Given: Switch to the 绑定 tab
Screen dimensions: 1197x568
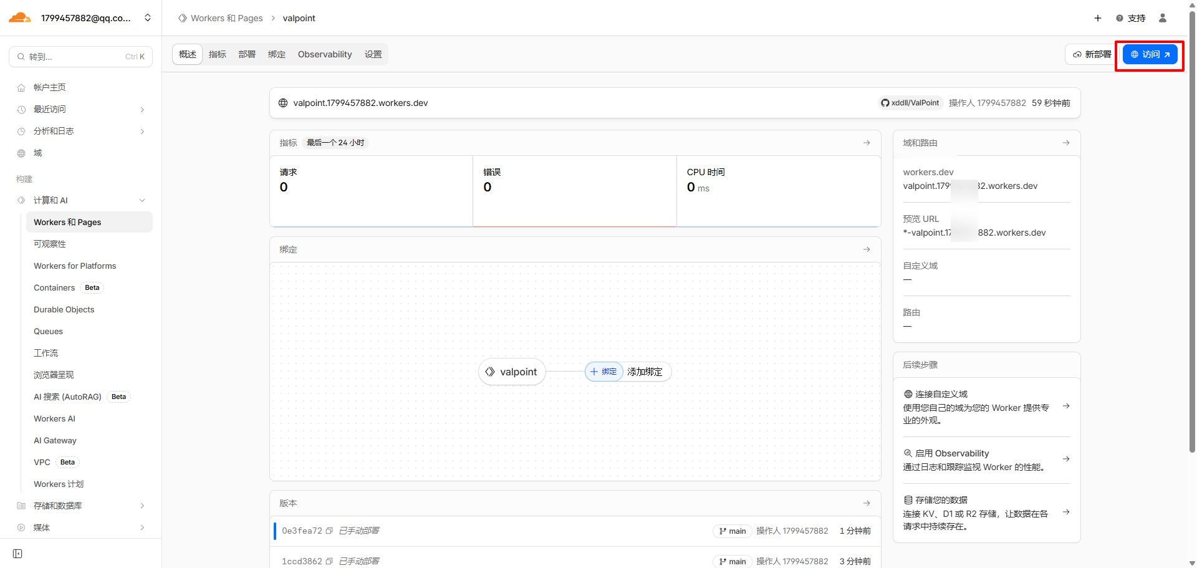Looking at the screenshot, I should [277, 54].
